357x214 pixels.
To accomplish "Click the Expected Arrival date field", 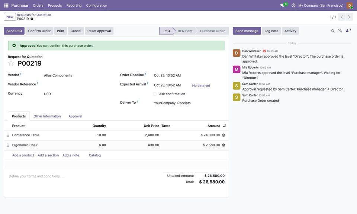I will (x=167, y=85).
